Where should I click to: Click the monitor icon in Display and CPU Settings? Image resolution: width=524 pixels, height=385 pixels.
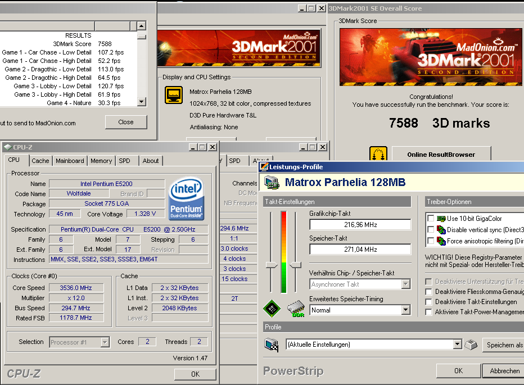[174, 95]
